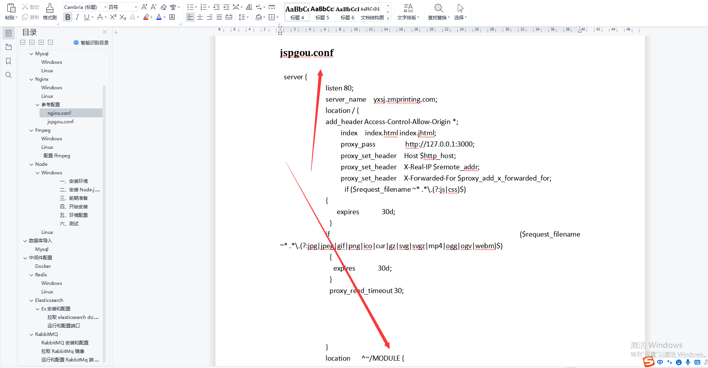Click the numbered list icon
The width and height of the screenshot is (708, 368).
click(203, 7)
